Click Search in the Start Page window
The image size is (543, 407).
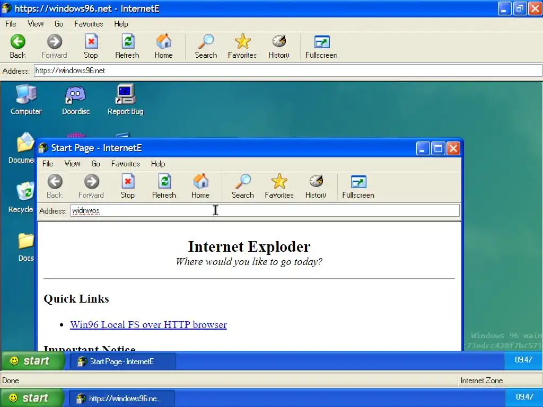pos(243,187)
